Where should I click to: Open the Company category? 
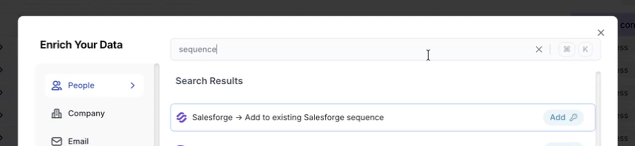pos(86,114)
